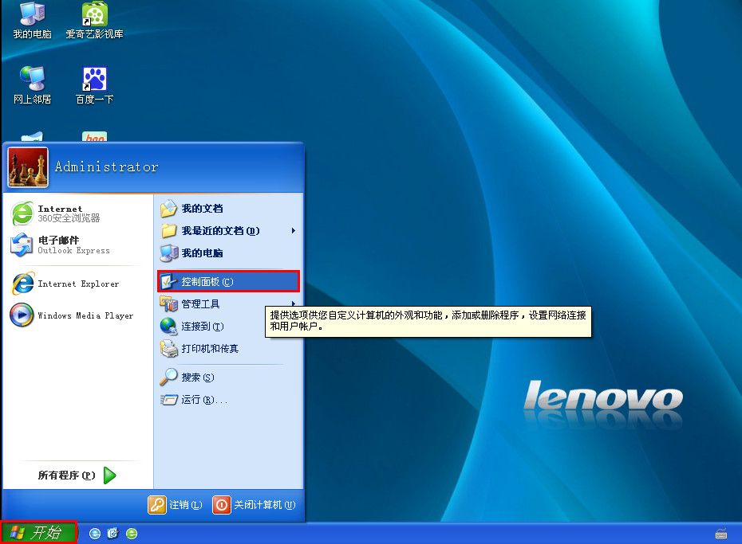Click the middle quick launch icon
The width and height of the screenshot is (742, 544).
click(112, 534)
